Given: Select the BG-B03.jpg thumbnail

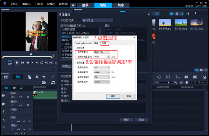Looking at the screenshot, I should (196, 22).
